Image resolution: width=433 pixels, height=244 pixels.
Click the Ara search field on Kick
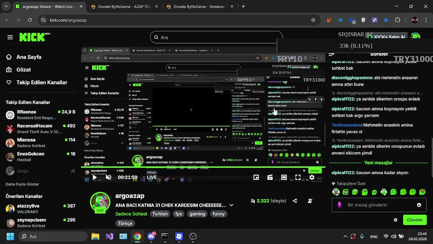[216, 37]
